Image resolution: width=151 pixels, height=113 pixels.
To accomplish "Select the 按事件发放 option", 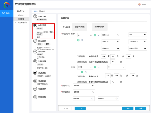I will pos(79,27).
